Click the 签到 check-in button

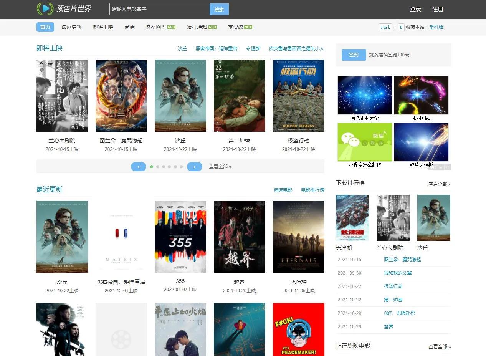[354, 55]
